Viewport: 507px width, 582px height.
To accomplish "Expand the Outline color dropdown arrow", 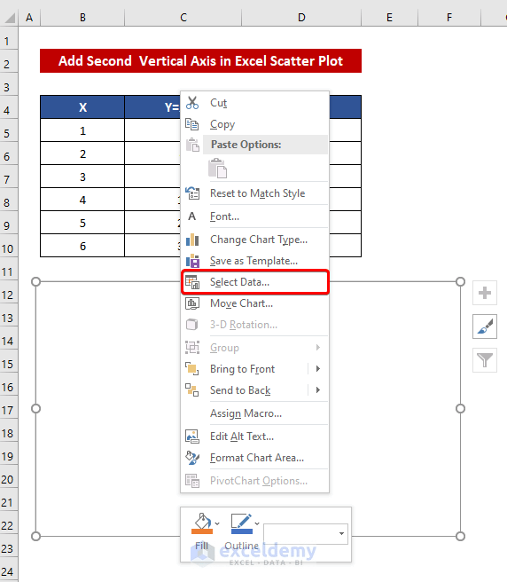I will [257, 523].
